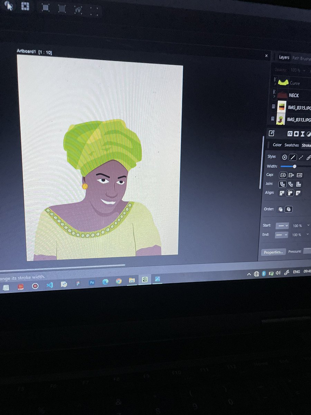Switch to the Stroke tab
Viewport: 311px width, 415px height.
pyautogui.click(x=306, y=146)
